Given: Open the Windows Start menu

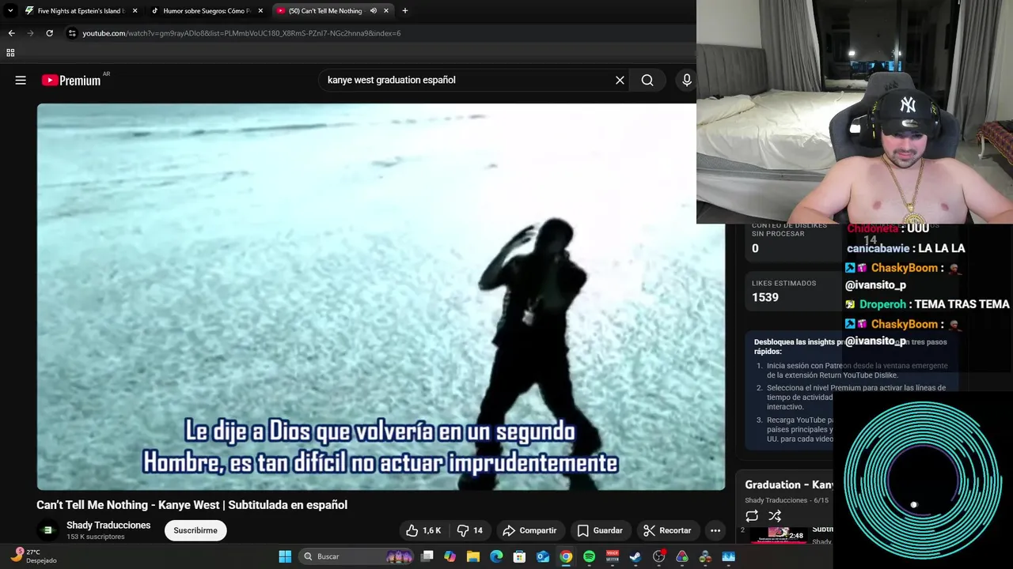Looking at the screenshot, I should [x=285, y=556].
